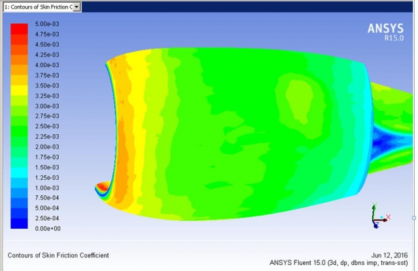Select the cyan legend band near 1.25e-03
418x271 pixels.
[19, 177]
